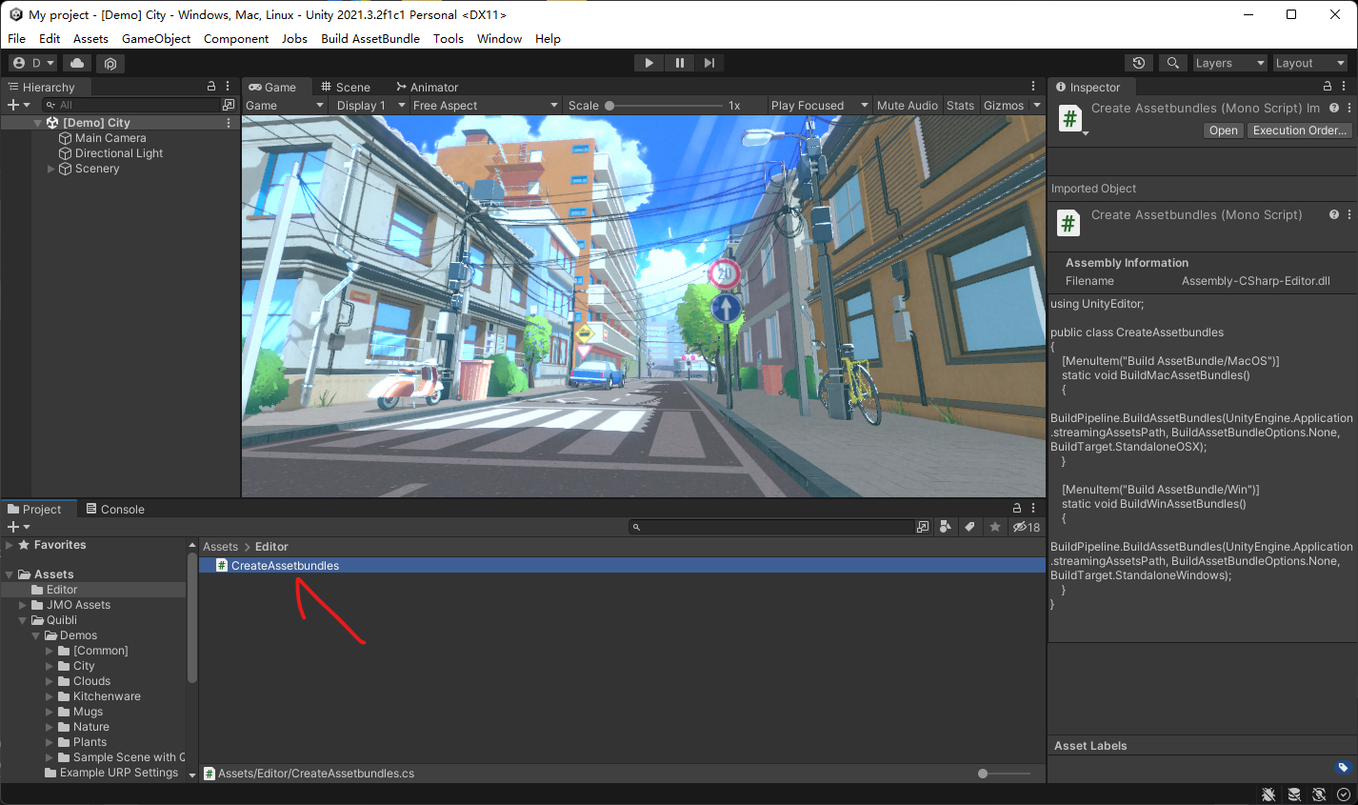
Task: Open Gizmos dropdown arrow
Action: (1037, 106)
